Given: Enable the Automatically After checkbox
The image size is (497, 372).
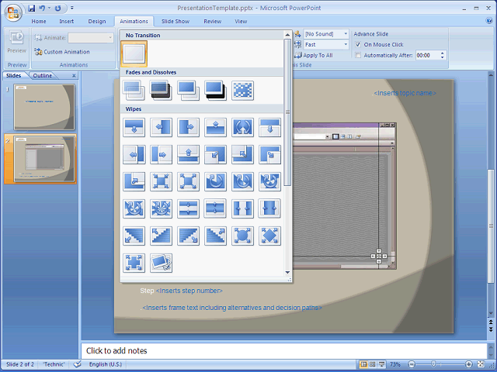Looking at the screenshot, I should click(x=357, y=55).
